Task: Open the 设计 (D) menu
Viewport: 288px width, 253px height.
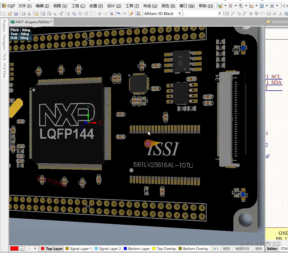Action: [114, 6]
